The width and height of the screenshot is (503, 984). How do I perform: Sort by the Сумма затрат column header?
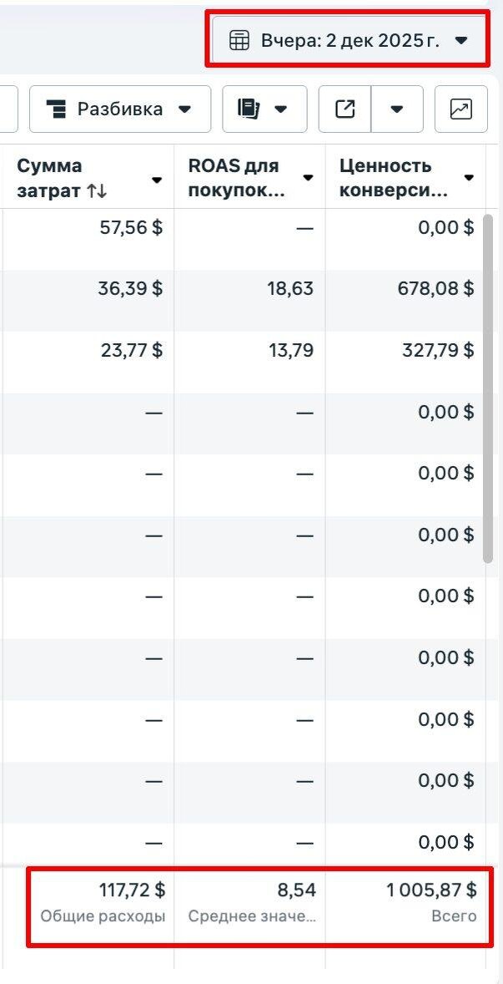(63, 178)
